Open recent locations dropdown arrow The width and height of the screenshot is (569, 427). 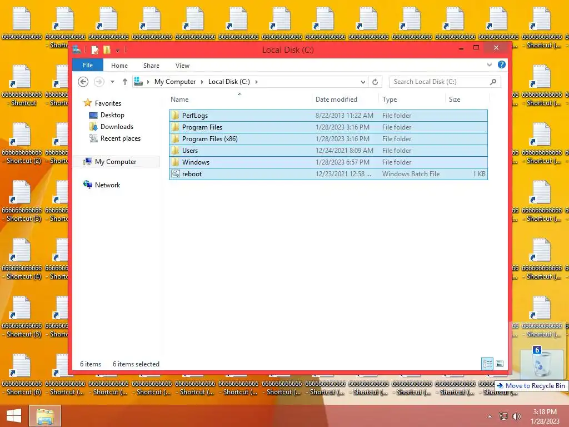point(112,82)
